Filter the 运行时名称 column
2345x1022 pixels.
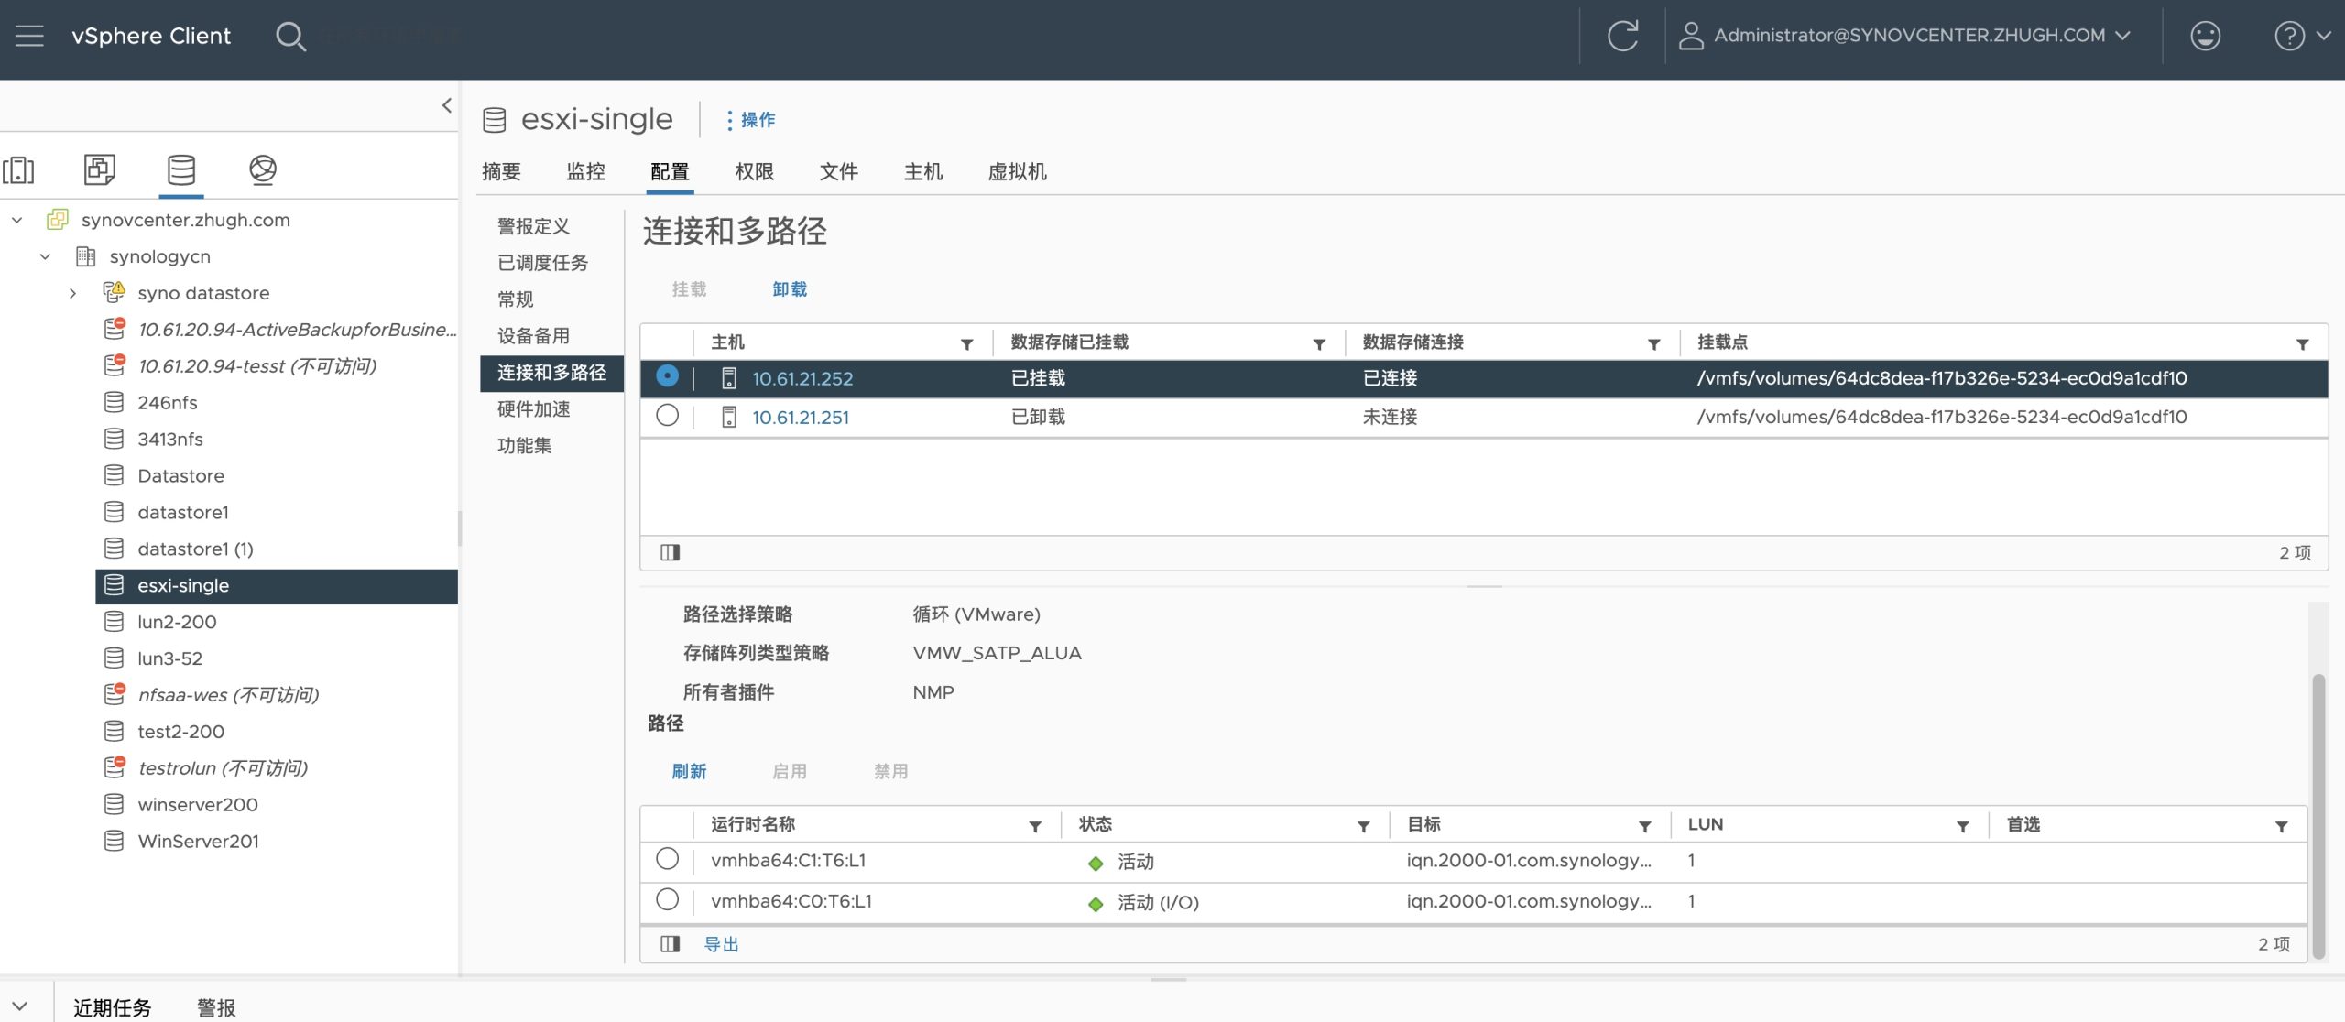tap(1035, 826)
